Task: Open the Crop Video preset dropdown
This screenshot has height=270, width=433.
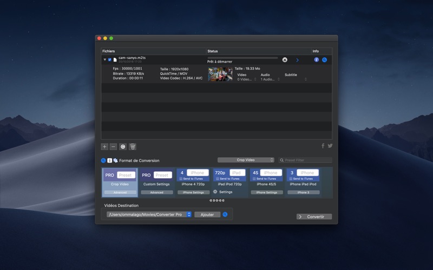Action: pyautogui.click(x=246, y=160)
